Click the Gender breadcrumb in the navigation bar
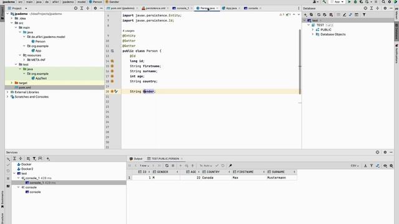The height and width of the screenshot is (224, 399). click(x=112, y=2)
